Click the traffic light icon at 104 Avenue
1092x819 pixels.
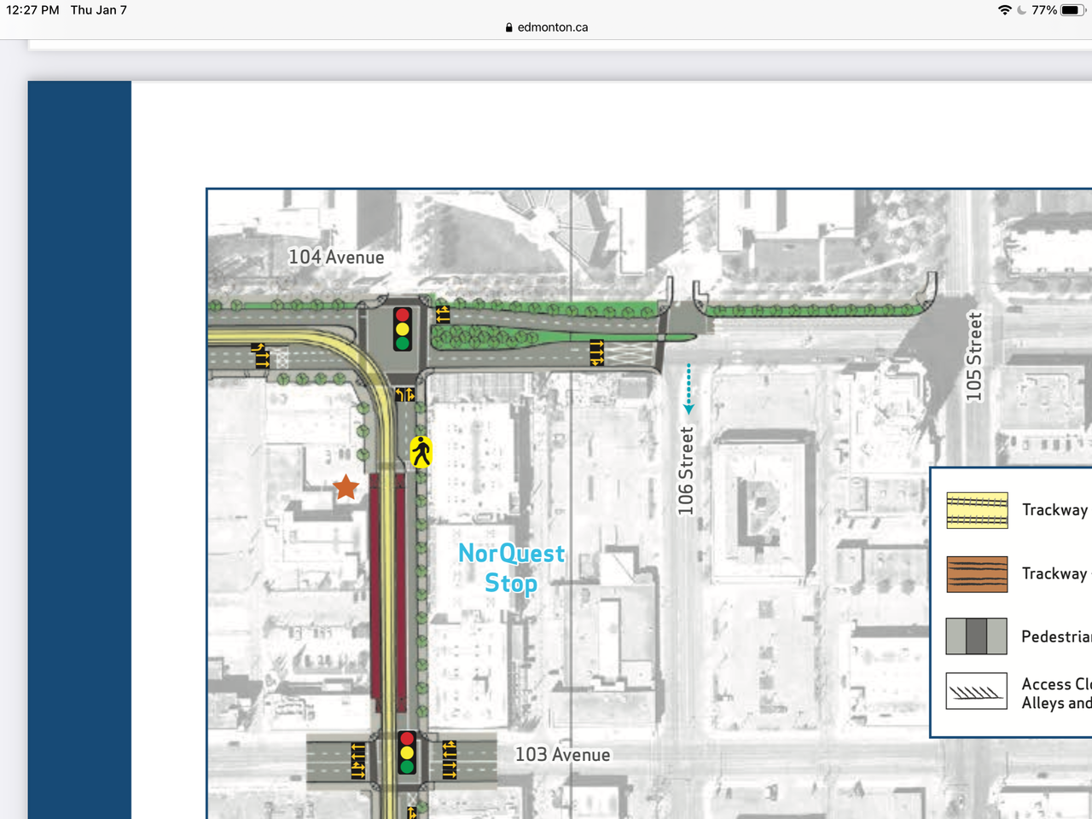pos(402,329)
